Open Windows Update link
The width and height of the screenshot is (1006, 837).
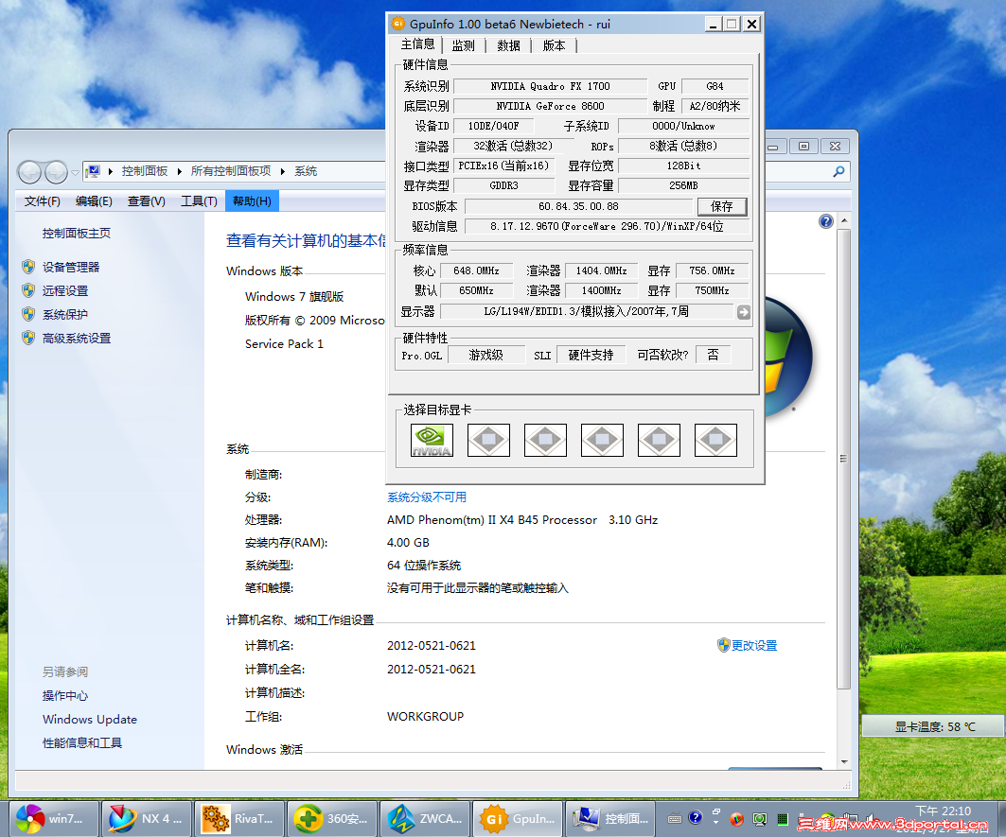[x=90, y=719]
